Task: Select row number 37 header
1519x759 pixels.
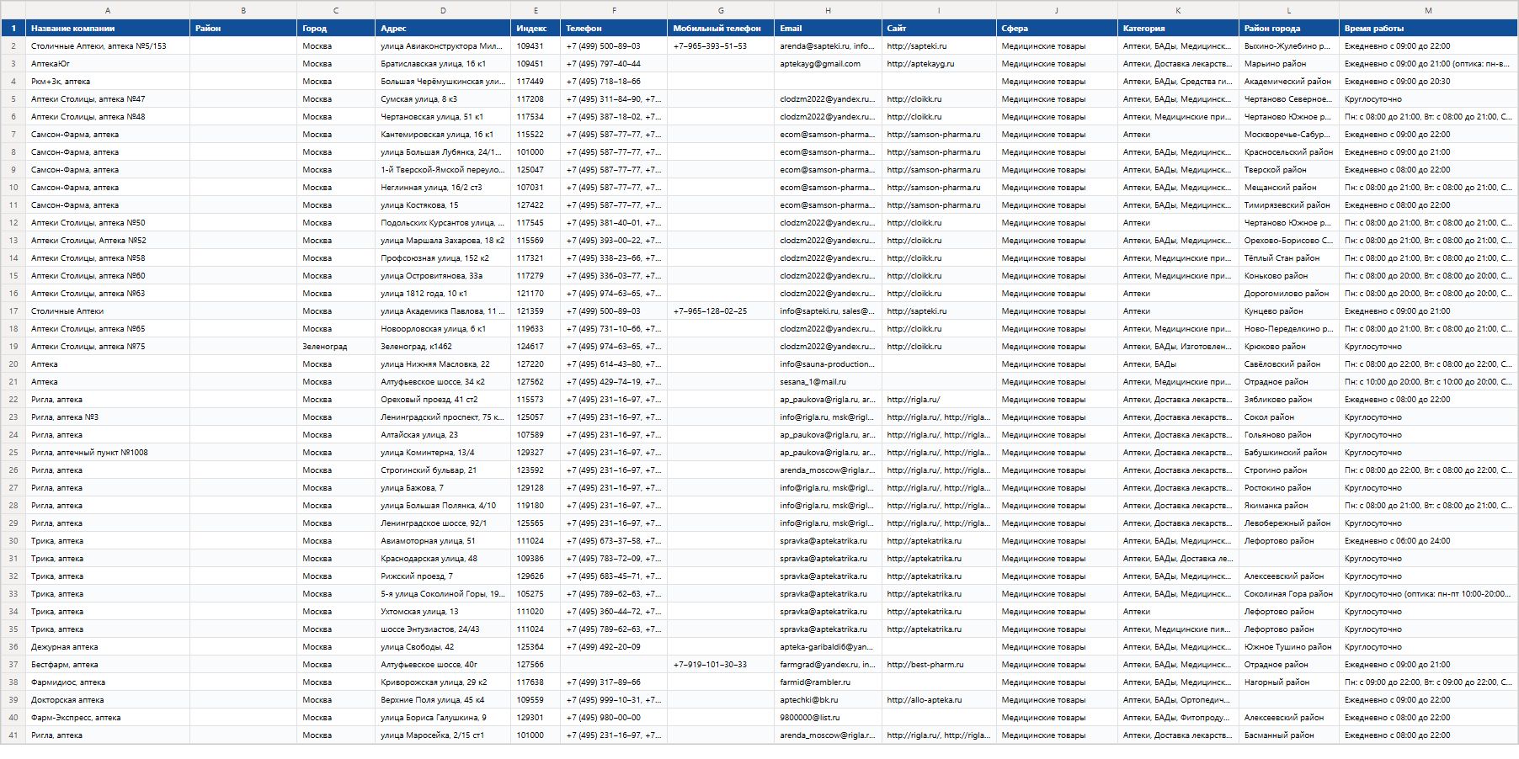Action: (x=13, y=665)
